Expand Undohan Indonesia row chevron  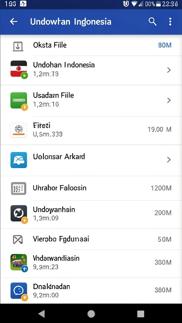click(169, 70)
